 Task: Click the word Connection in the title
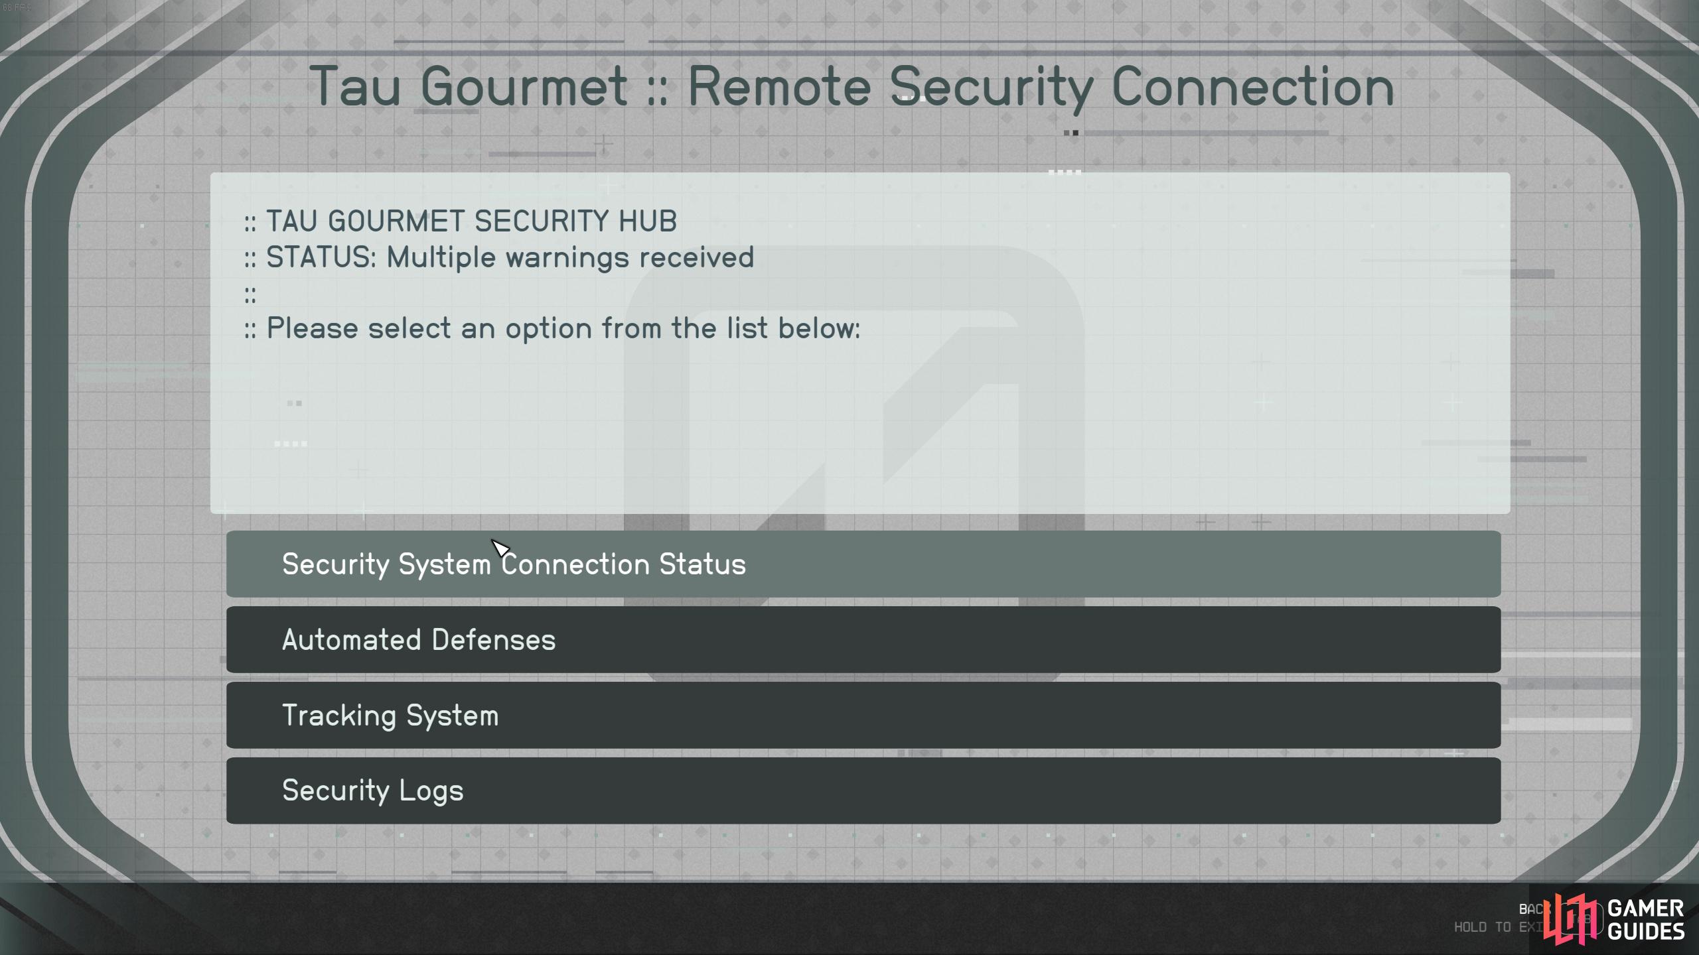coord(1253,86)
